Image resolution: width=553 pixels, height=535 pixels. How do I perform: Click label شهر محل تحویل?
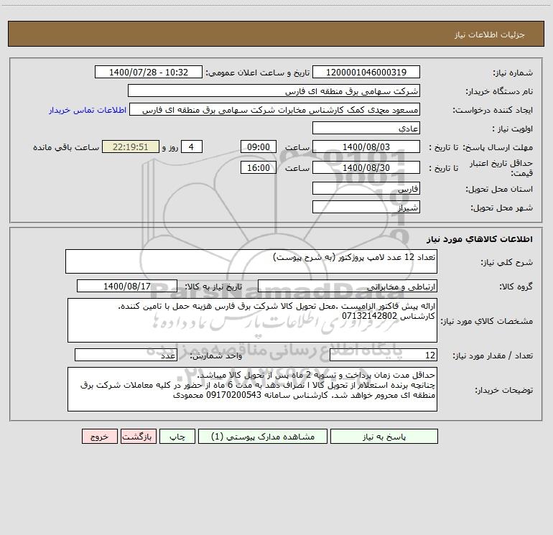[x=502, y=208]
